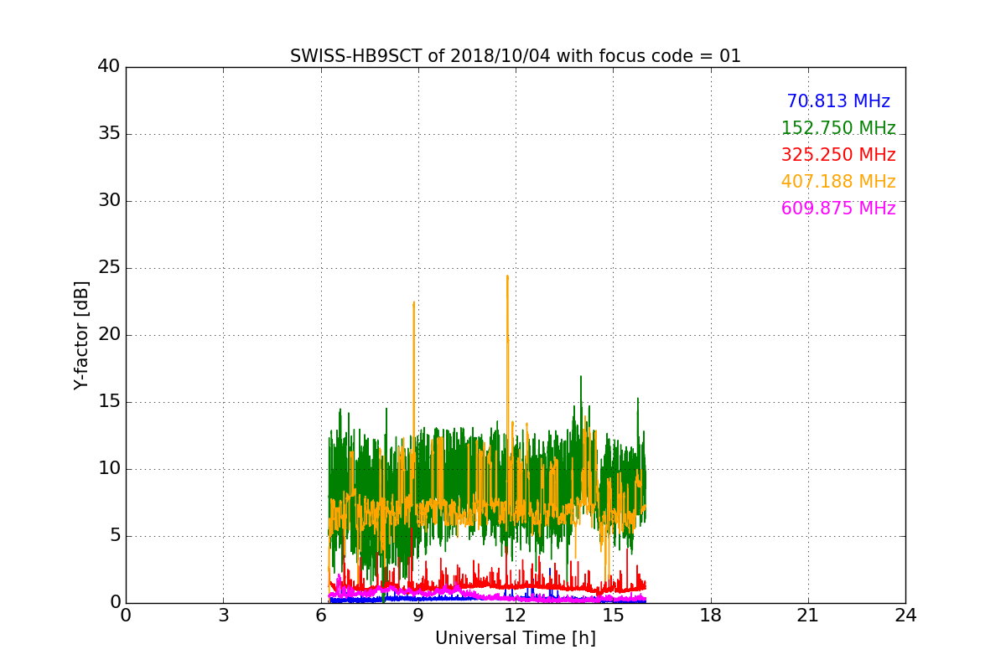Click the y-axis tick label 40
Image resolution: width=1006 pixels, height=670 pixels.
click(109, 67)
